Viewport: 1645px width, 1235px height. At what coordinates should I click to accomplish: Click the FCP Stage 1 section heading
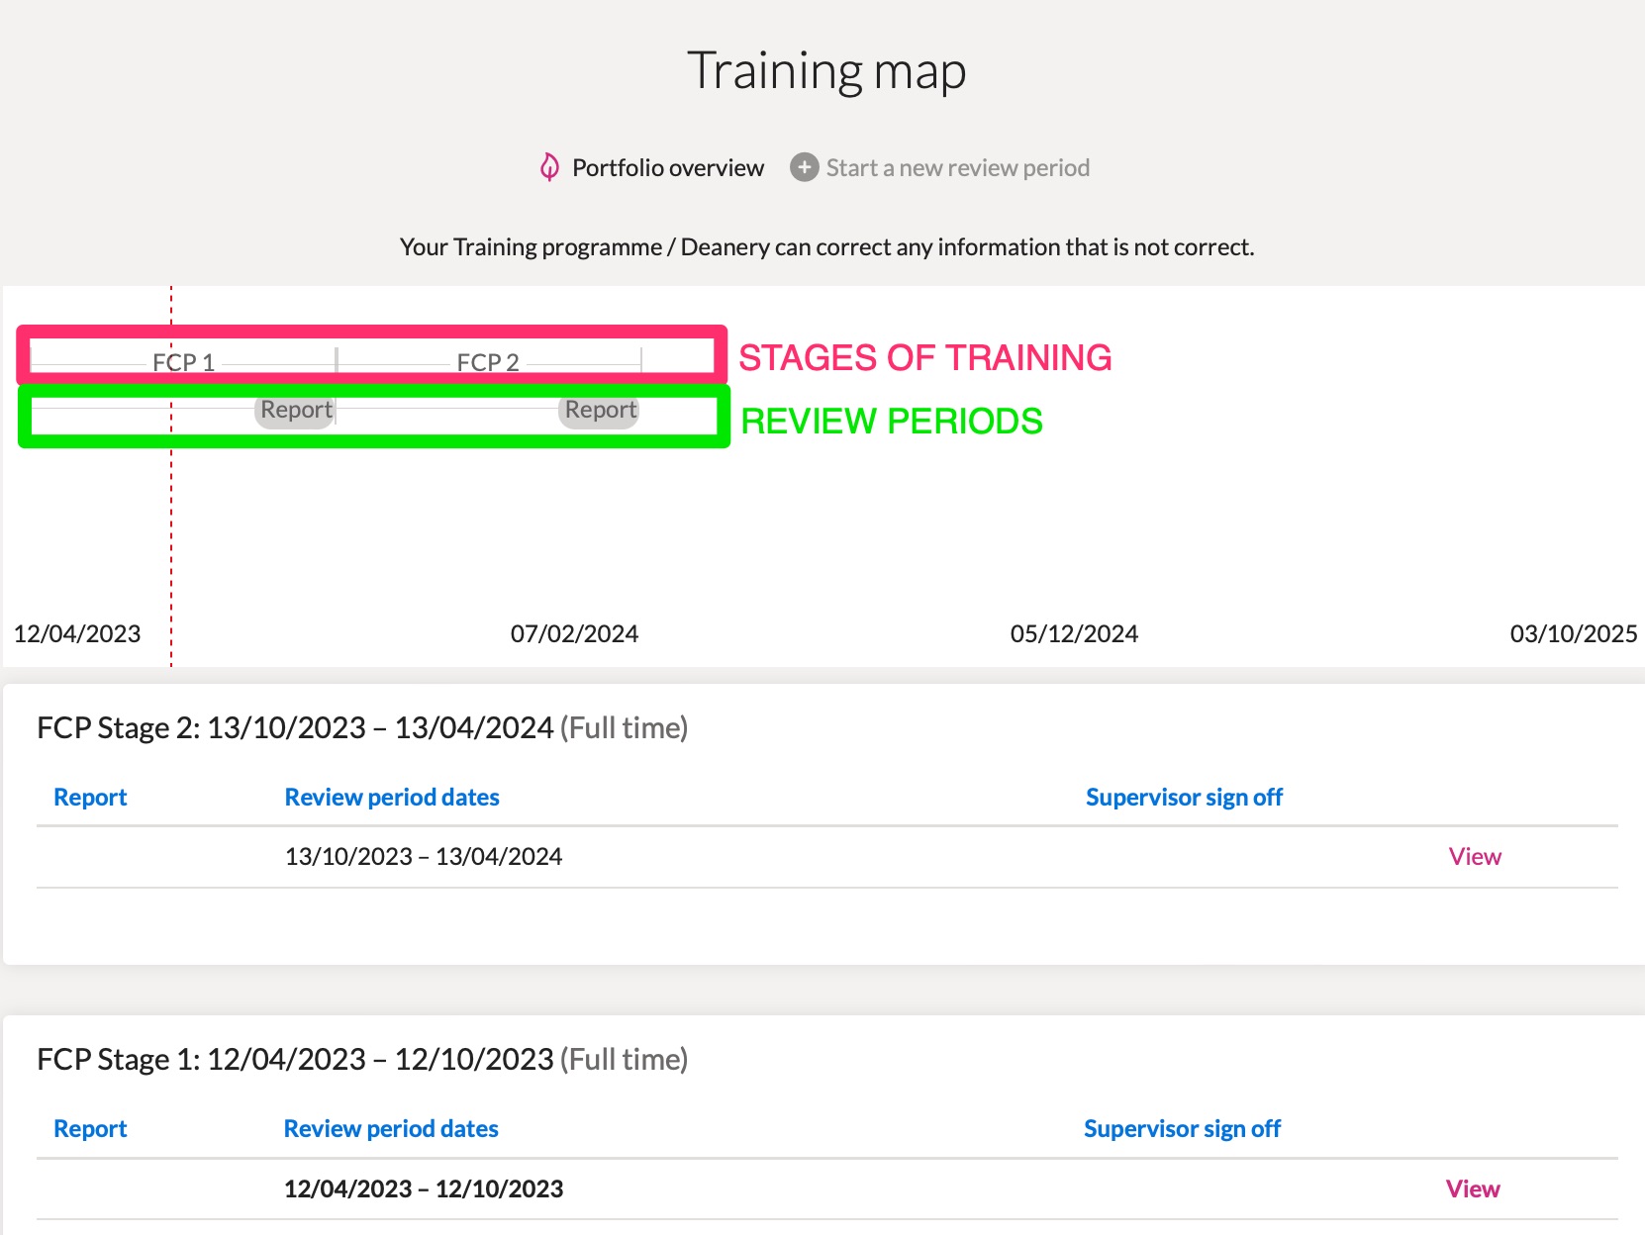(x=362, y=1059)
